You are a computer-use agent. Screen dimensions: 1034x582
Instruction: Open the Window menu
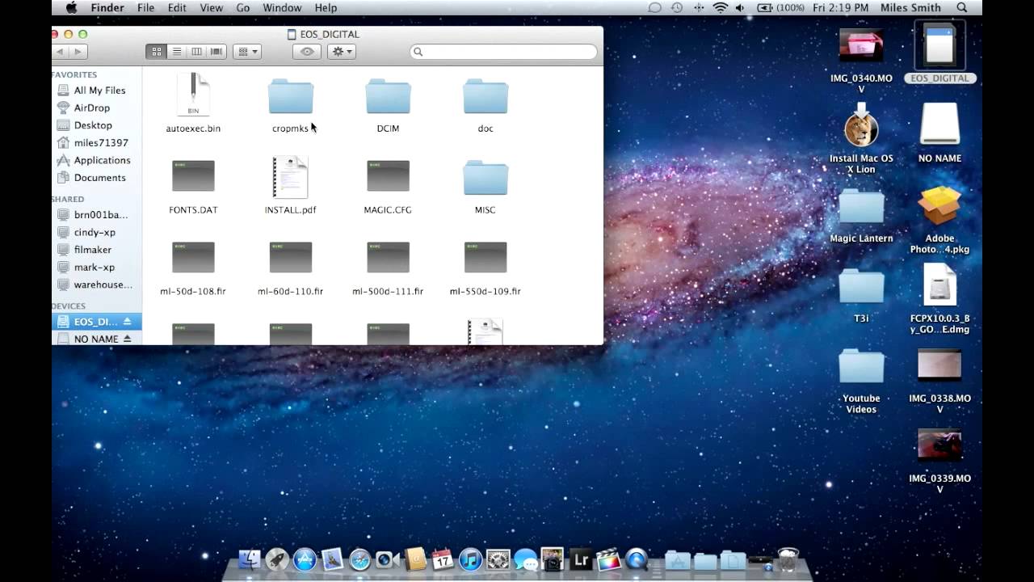click(x=282, y=7)
